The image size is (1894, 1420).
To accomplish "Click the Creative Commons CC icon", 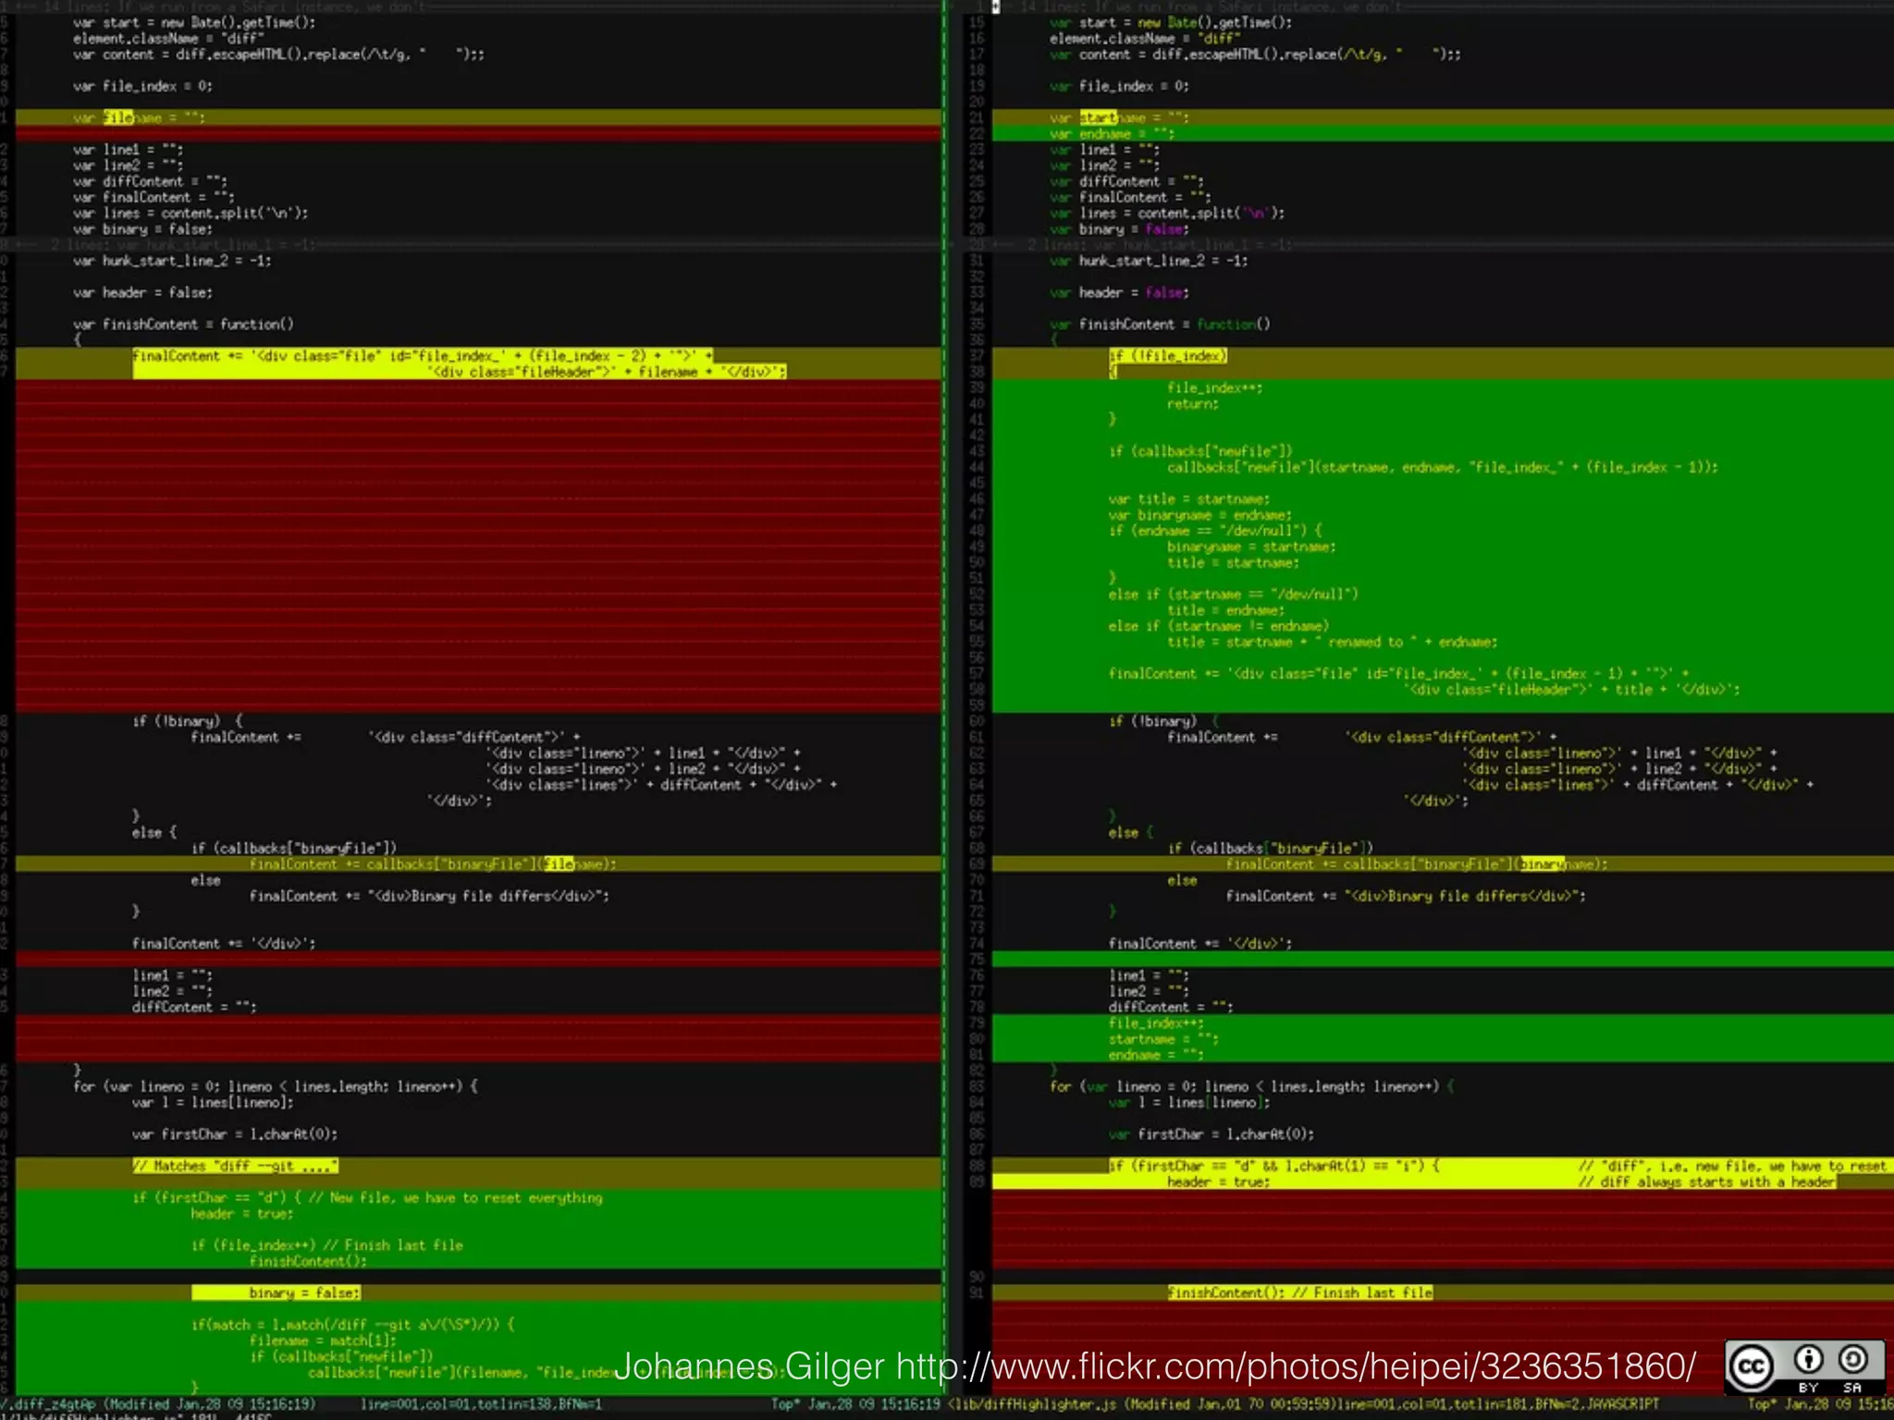I will (1751, 1366).
